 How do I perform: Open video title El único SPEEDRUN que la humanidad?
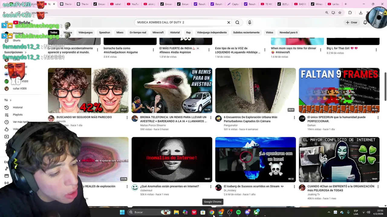pos(337,119)
